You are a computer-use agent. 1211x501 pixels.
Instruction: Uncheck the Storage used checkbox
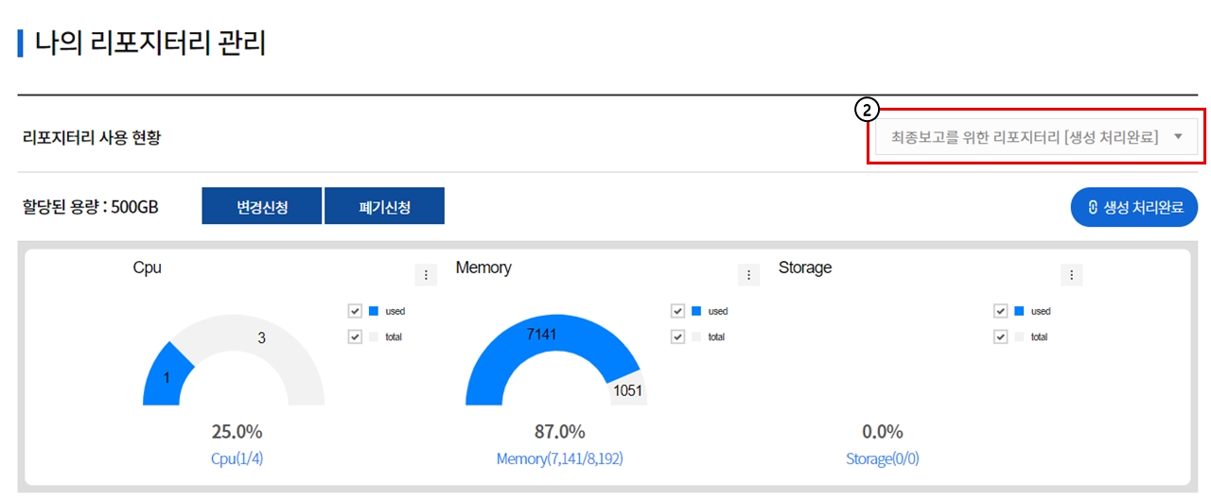[1000, 311]
